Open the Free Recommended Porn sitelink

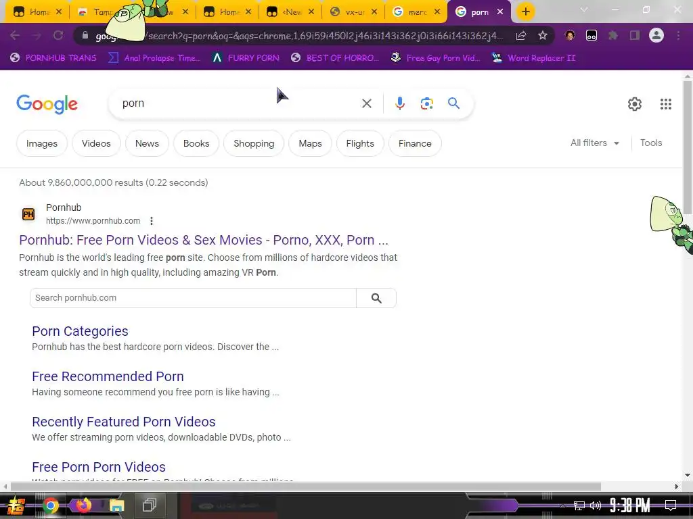point(108,376)
